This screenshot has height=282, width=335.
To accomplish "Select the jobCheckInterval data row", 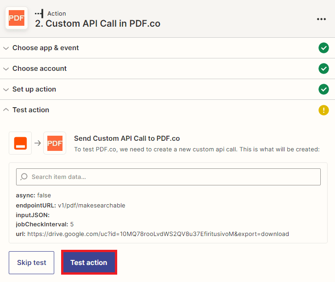I will 45,224.
